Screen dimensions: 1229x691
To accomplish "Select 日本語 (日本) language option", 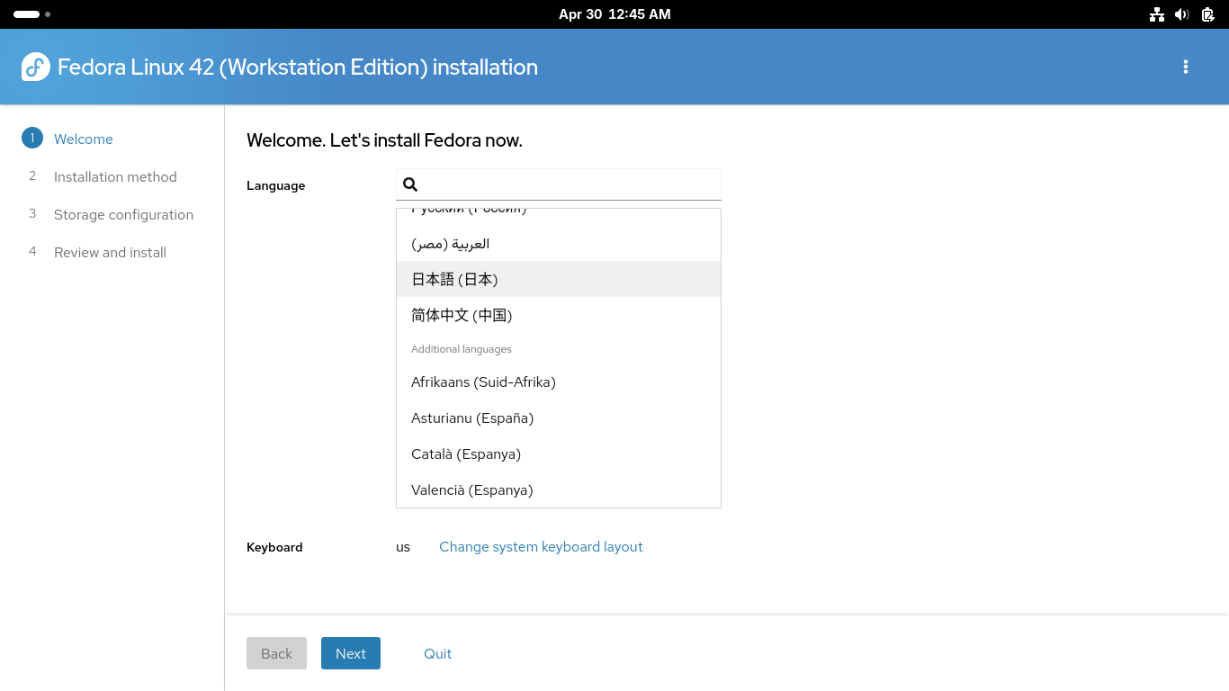I will pyautogui.click(x=454, y=279).
